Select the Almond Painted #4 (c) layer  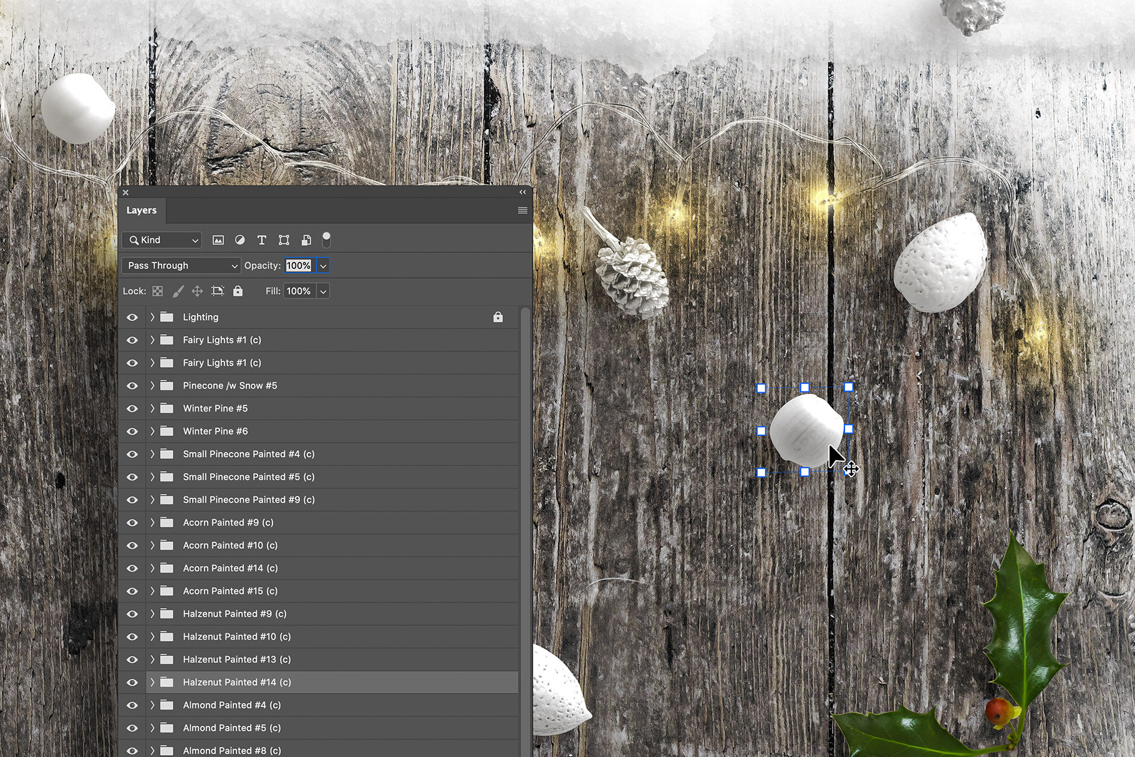pos(231,705)
